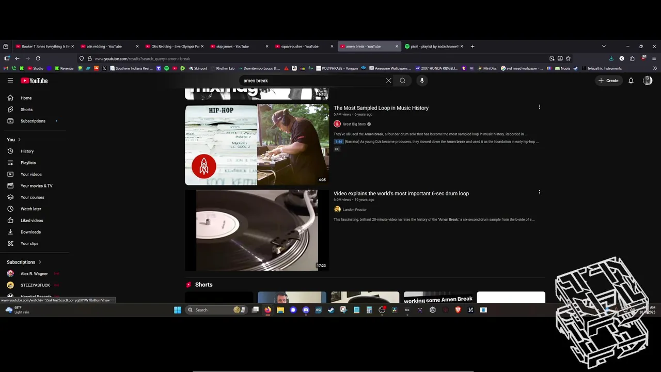The width and height of the screenshot is (661, 372).
Task: Jump to 1:46 transcript timestamp
Action: pos(339,142)
